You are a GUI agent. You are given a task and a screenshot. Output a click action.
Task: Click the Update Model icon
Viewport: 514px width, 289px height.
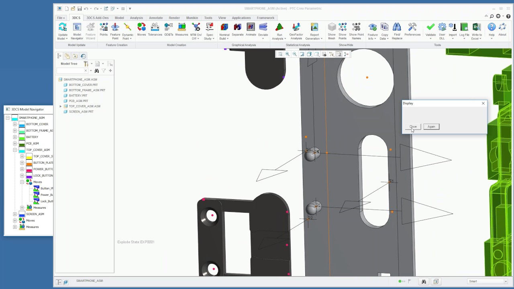coord(63,27)
